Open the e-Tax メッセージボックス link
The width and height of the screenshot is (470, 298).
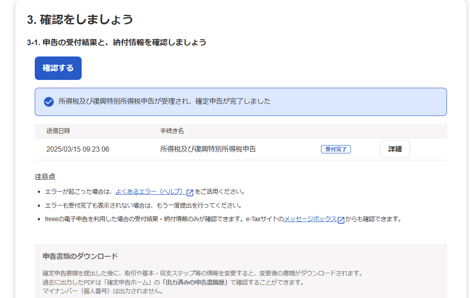[310, 219]
